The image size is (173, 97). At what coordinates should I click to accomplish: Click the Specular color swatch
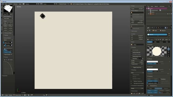(x=152, y=70)
